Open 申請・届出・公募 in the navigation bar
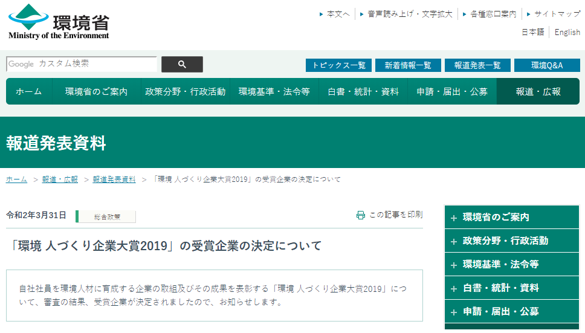Screen dimensions: 585x333 [452, 91]
